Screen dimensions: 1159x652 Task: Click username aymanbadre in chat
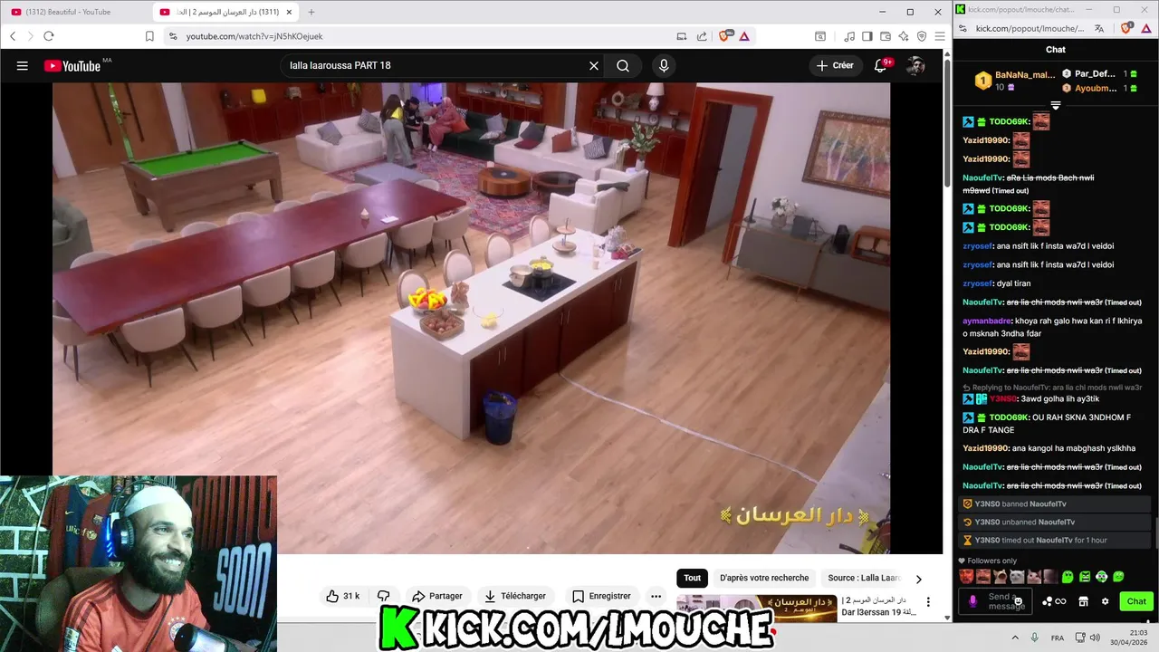coord(987,321)
